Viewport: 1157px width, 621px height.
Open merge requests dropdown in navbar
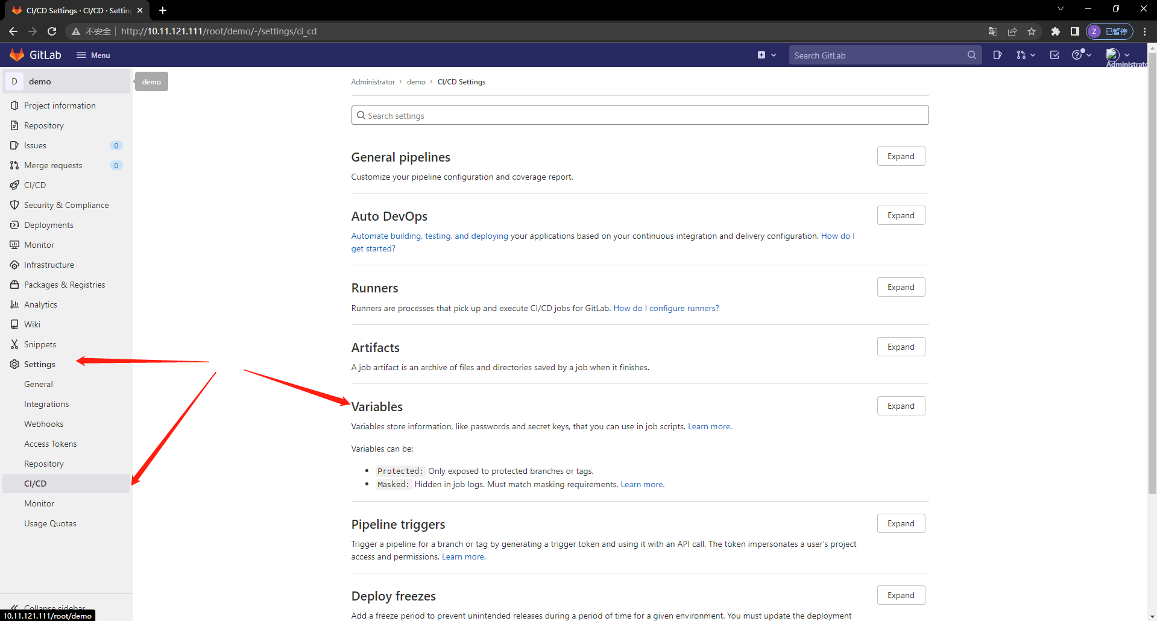pos(1026,55)
